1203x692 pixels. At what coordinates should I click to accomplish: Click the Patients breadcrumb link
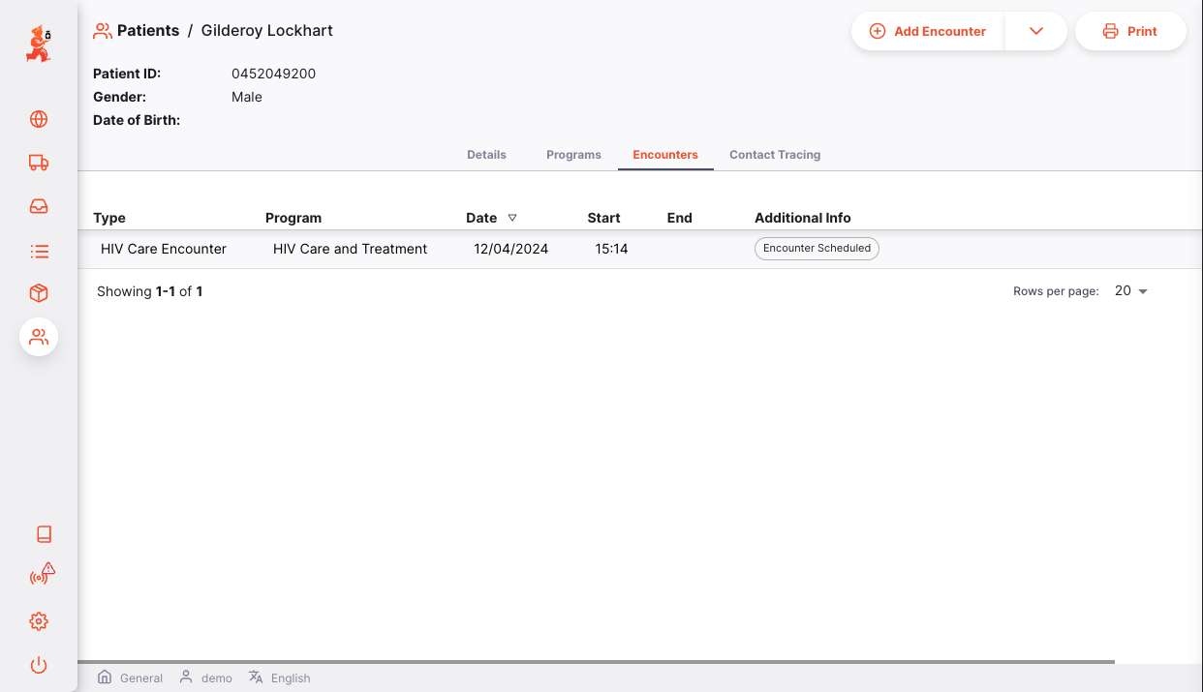tap(147, 31)
